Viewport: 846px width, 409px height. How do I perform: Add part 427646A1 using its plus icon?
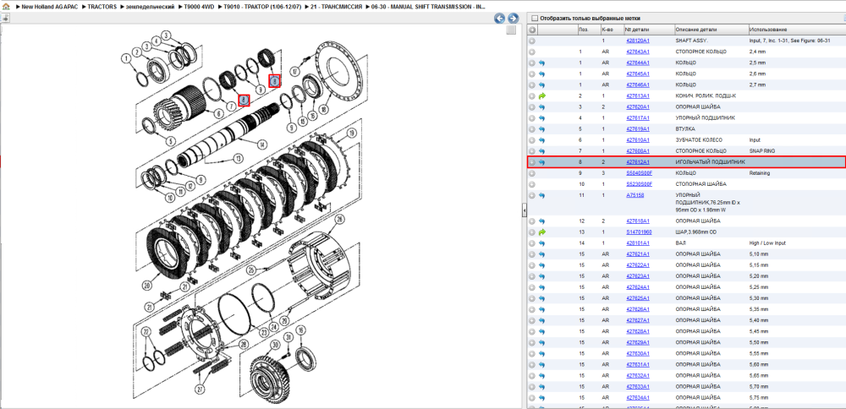click(532, 85)
